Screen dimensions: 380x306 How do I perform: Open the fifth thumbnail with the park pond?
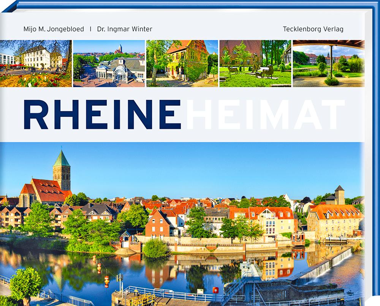328,63
